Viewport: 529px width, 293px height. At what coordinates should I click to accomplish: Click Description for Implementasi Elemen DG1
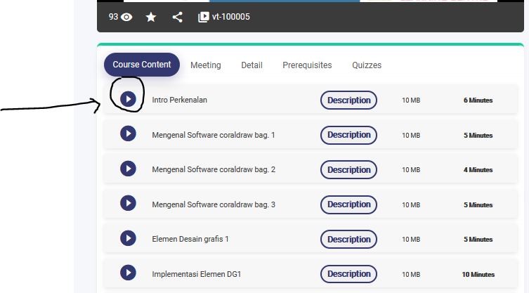(x=348, y=273)
